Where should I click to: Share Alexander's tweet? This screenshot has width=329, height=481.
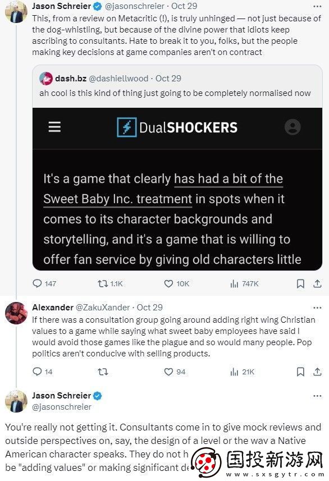pos(317,372)
